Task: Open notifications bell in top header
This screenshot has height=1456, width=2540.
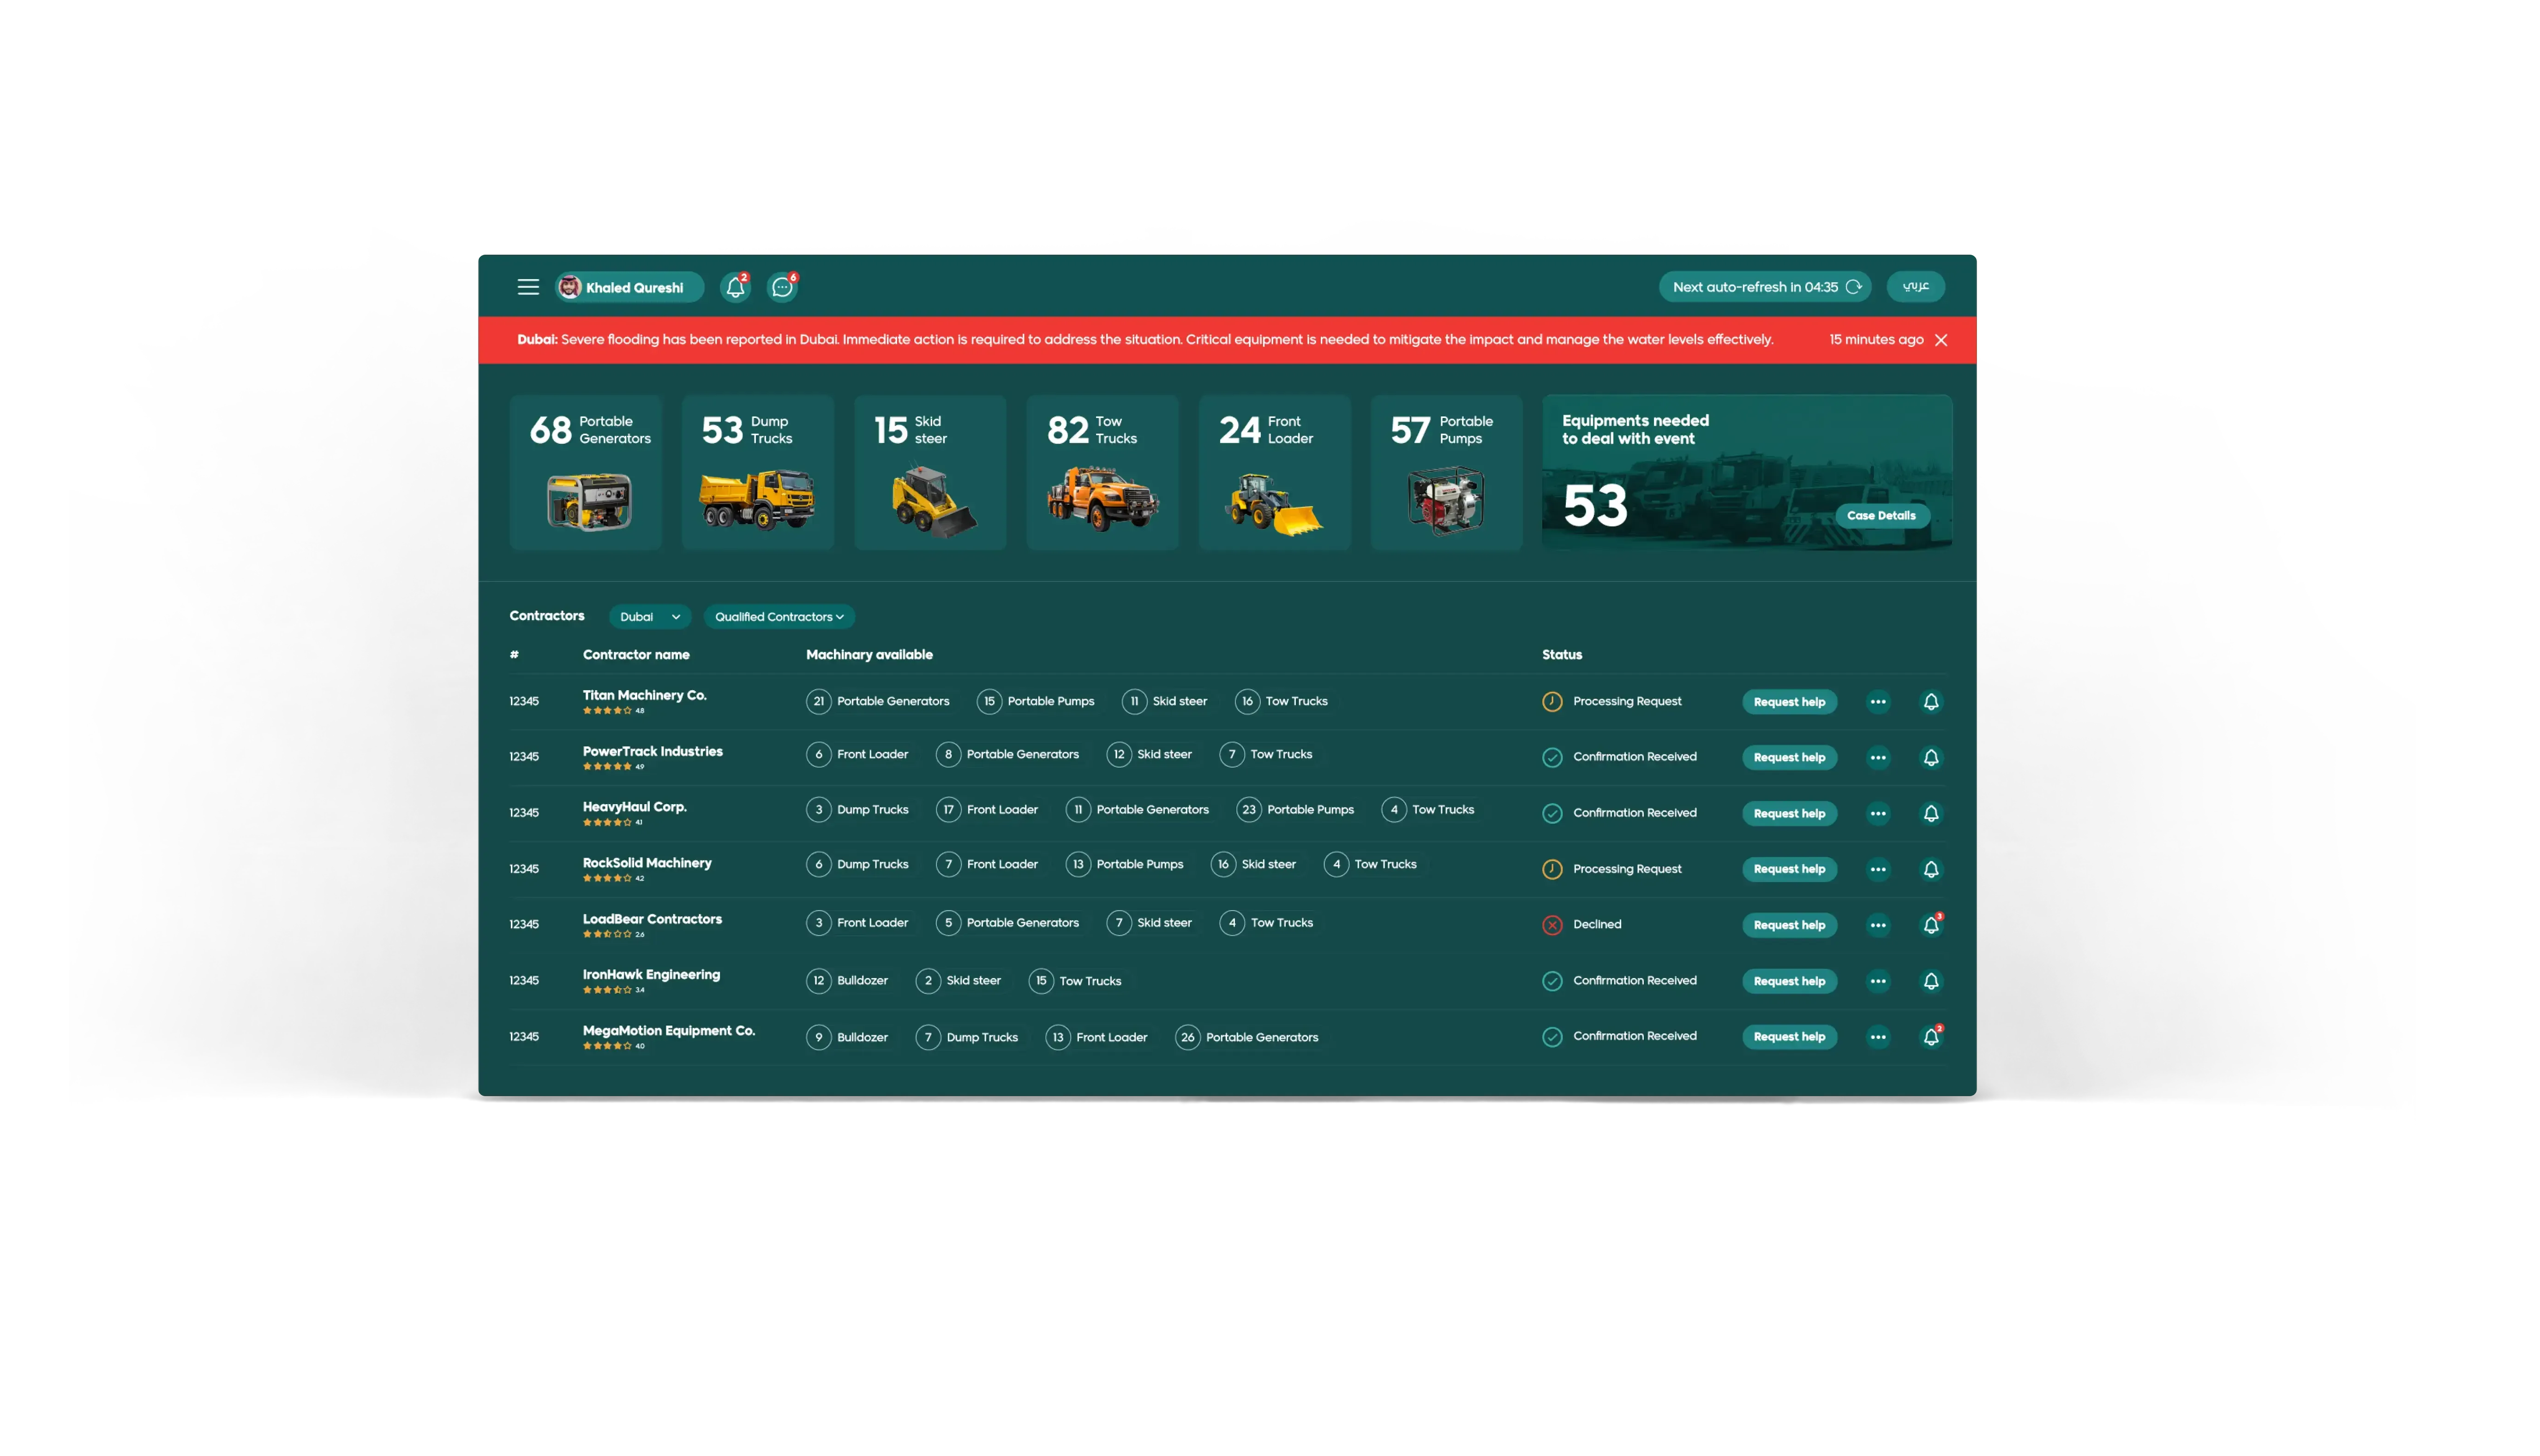Action: click(735, 287)
